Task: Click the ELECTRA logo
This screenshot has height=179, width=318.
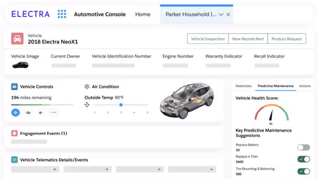Action: click(31, 14)
